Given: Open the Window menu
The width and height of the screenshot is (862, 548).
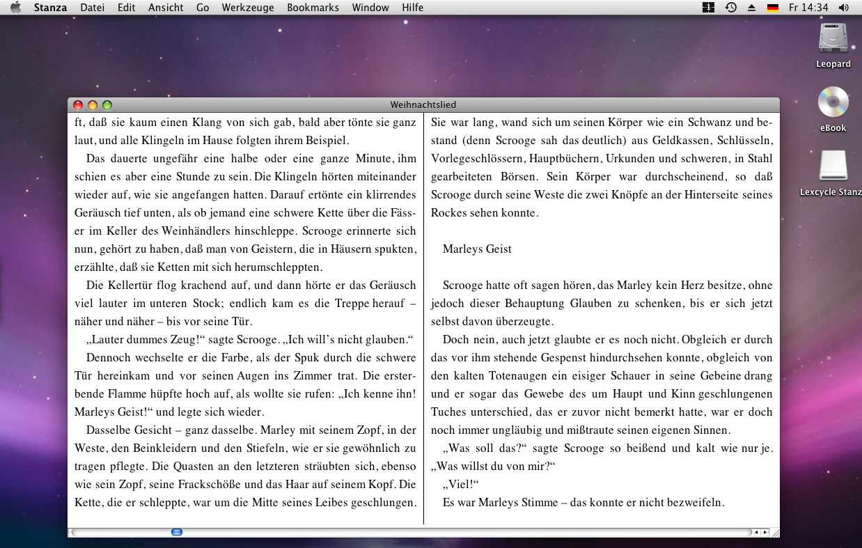Looking at the screenshot, I should [x=370, y=8].
